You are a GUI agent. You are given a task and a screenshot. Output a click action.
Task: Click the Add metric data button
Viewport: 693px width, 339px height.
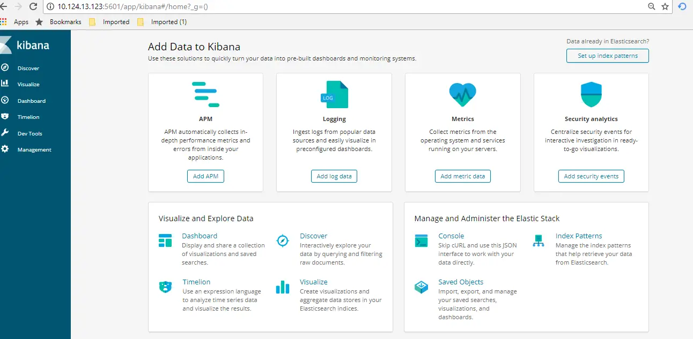(x=462, y=176)
